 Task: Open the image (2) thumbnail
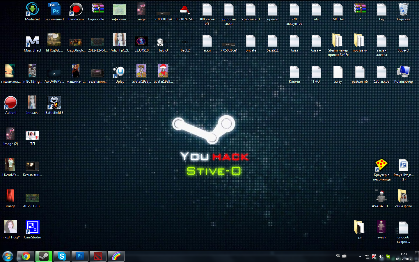click(x=10, y=136)
